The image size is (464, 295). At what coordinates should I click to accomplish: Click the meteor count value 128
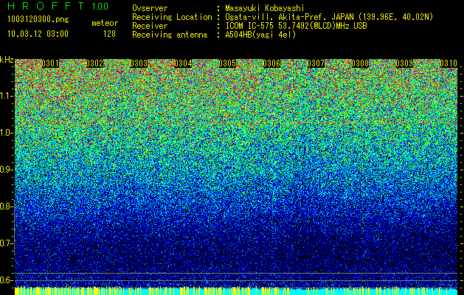109,34
